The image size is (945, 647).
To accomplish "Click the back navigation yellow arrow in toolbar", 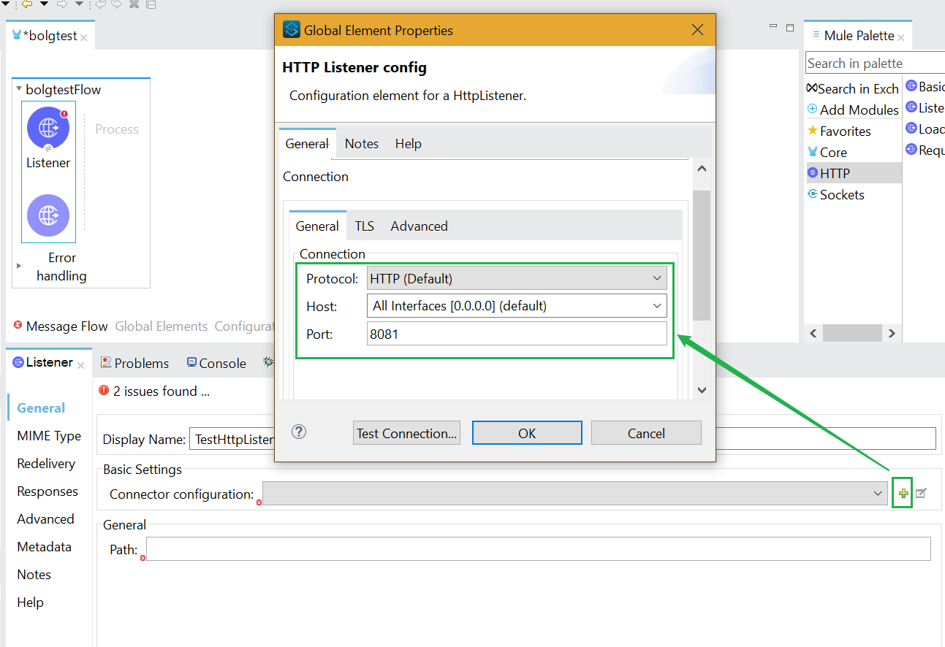I will pyautogui.click(x=27, y=4).
